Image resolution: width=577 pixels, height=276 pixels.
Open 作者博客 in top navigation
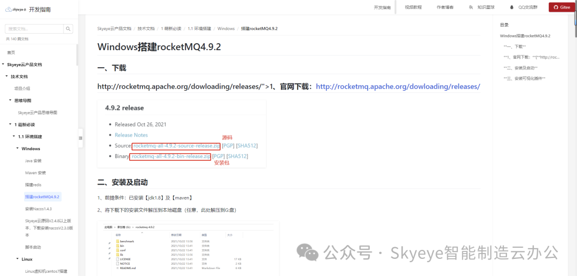point(445,7)
